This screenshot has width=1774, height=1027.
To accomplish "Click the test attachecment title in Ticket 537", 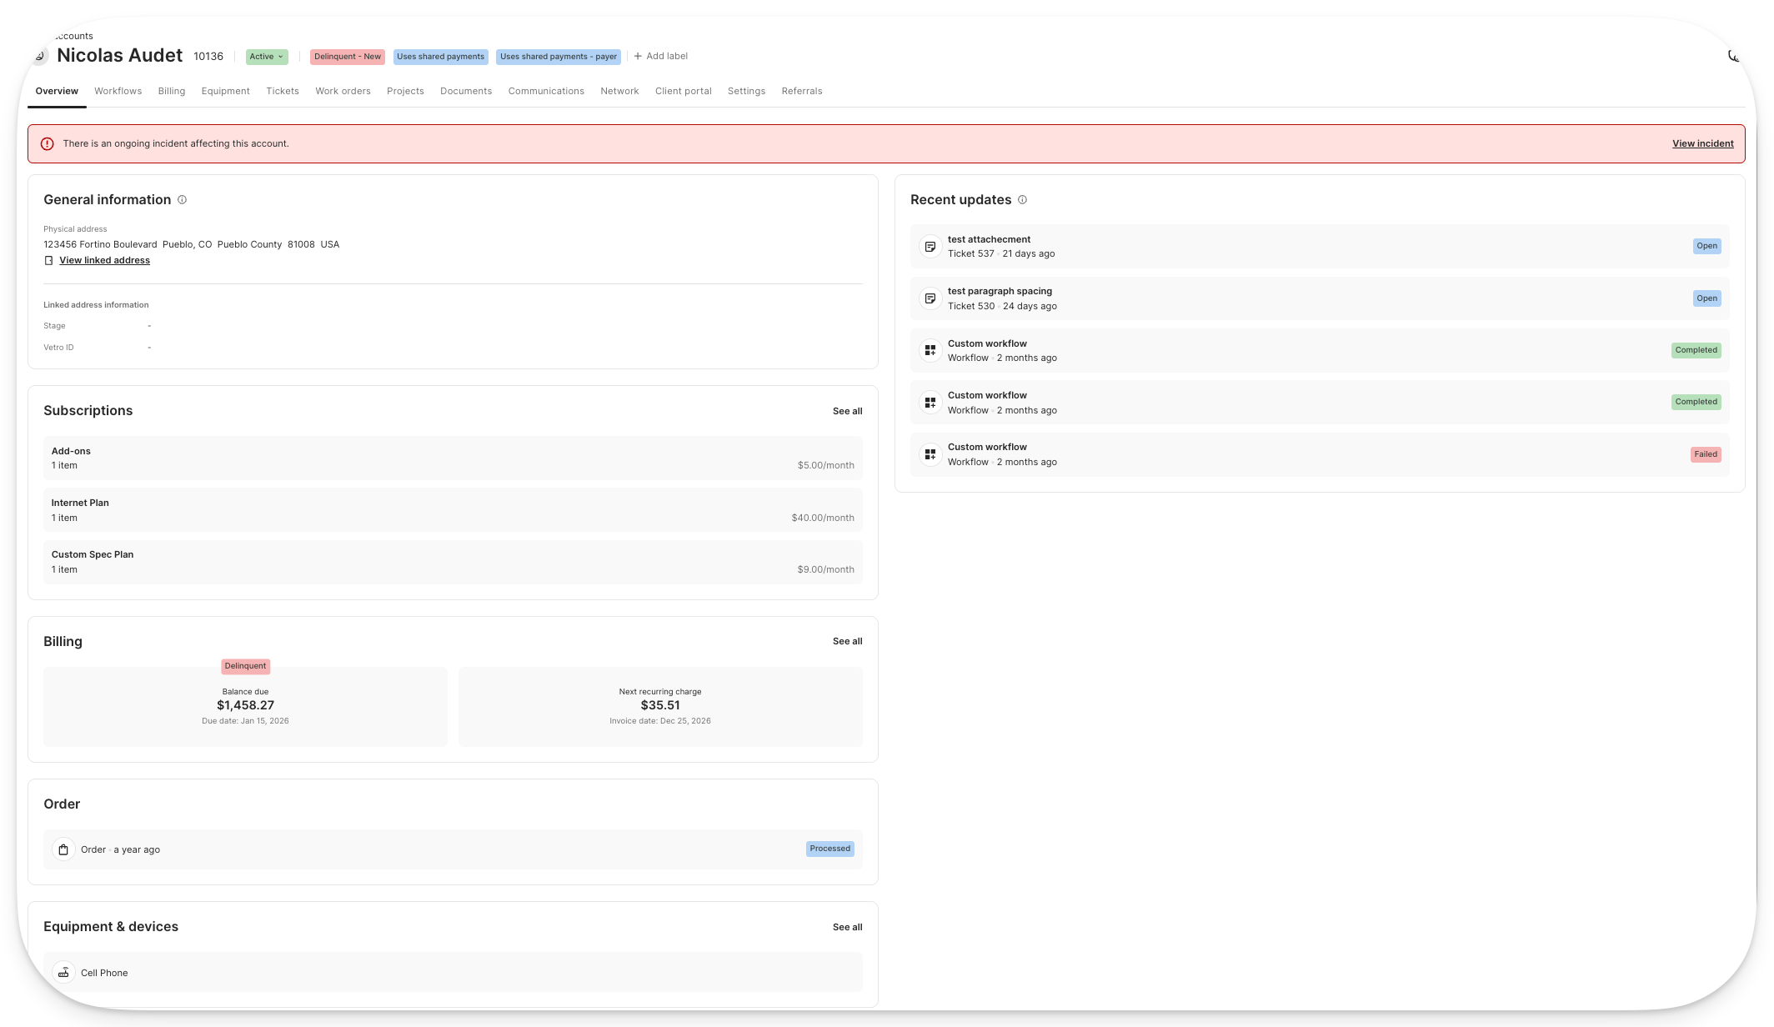I will pyautogui.click(x=989, y=239).
